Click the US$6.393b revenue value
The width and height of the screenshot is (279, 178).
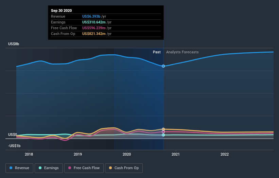[x=91, y=16]
